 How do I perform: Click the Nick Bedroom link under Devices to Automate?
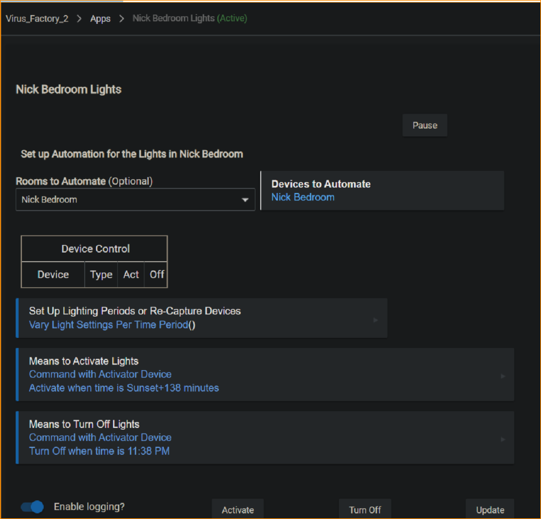[x=303, y=197]
